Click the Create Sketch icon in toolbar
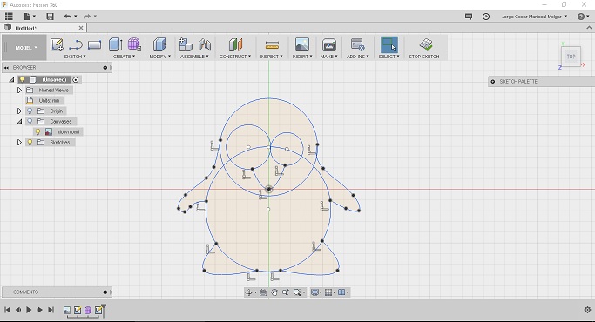The width and height of the screenshot is (595, 322). coord(57,44)
